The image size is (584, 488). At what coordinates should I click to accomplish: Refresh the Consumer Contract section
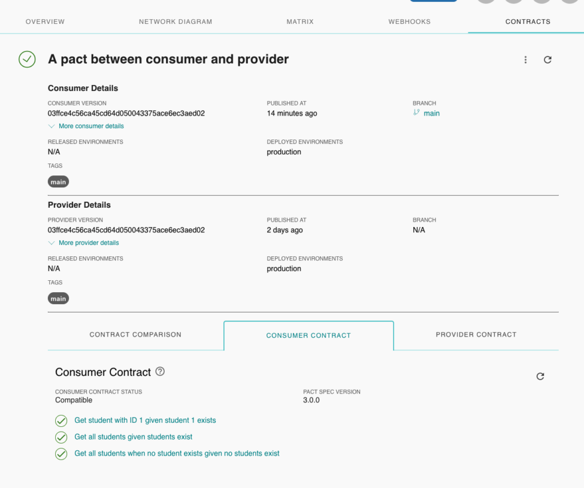pos(540,376)
